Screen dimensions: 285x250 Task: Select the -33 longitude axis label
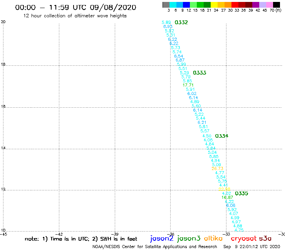click(226, 234)
